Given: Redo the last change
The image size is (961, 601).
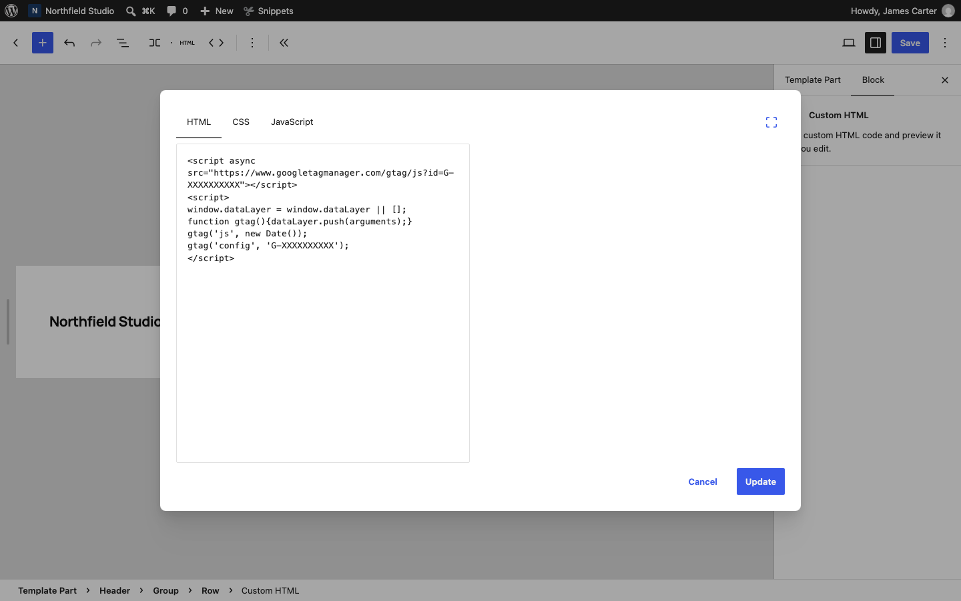Looking at the screenshot, I should tap(96, 43).
